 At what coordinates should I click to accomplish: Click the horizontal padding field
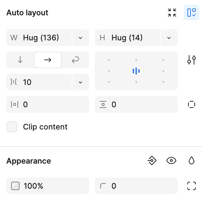pyautogui.click(x=48, y=104)
